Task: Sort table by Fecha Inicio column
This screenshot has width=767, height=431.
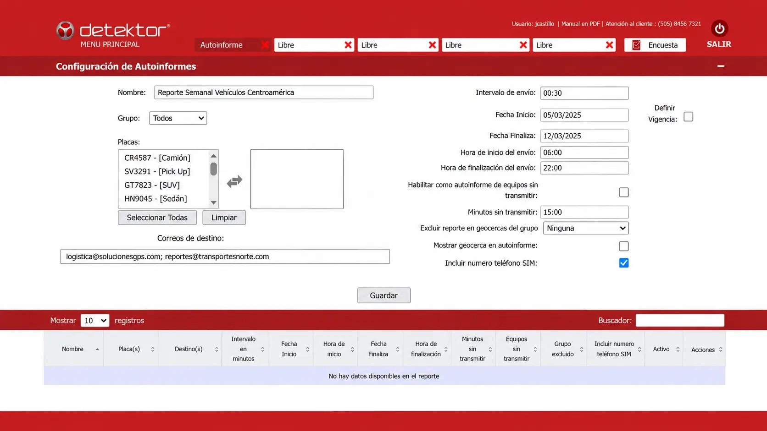Action: 290,349
